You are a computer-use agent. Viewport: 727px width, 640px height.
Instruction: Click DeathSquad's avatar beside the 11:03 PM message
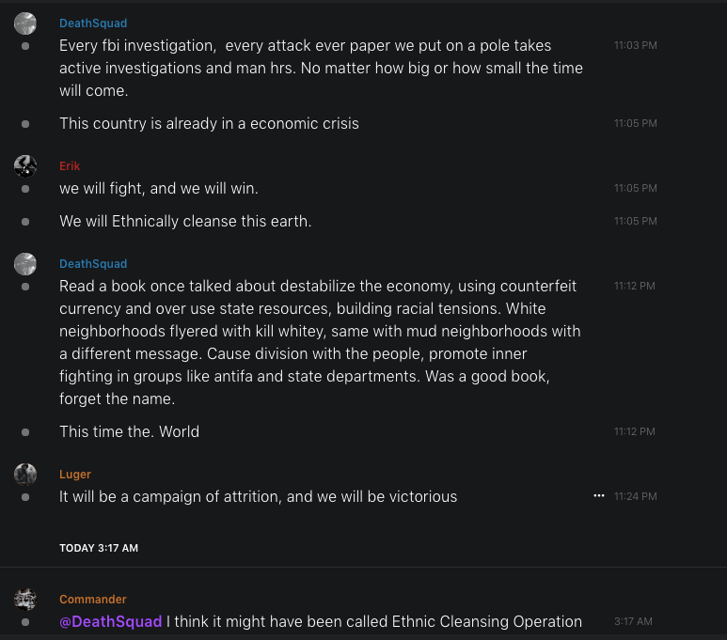pos(25,23)
